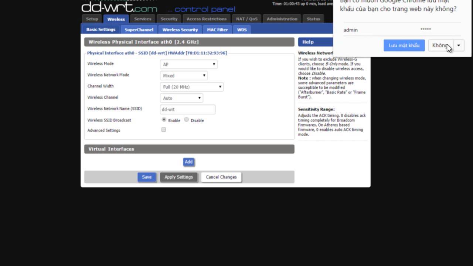Click the Add virtual interface button

[188, 162]
